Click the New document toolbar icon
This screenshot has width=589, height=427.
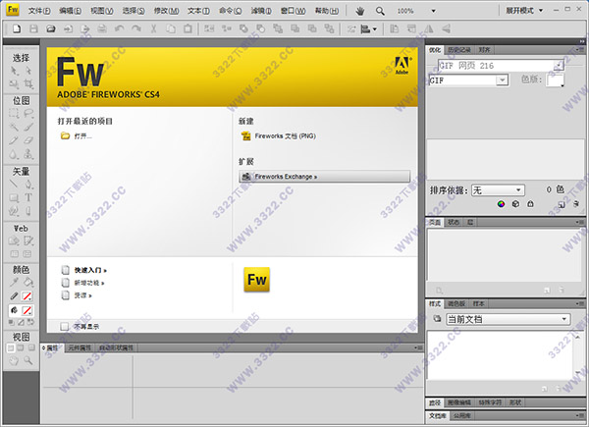click(17, 28)
